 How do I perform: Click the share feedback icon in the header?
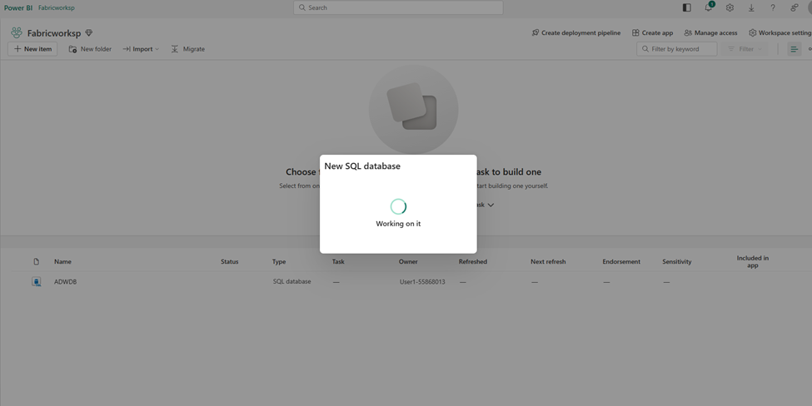[794, 7]
